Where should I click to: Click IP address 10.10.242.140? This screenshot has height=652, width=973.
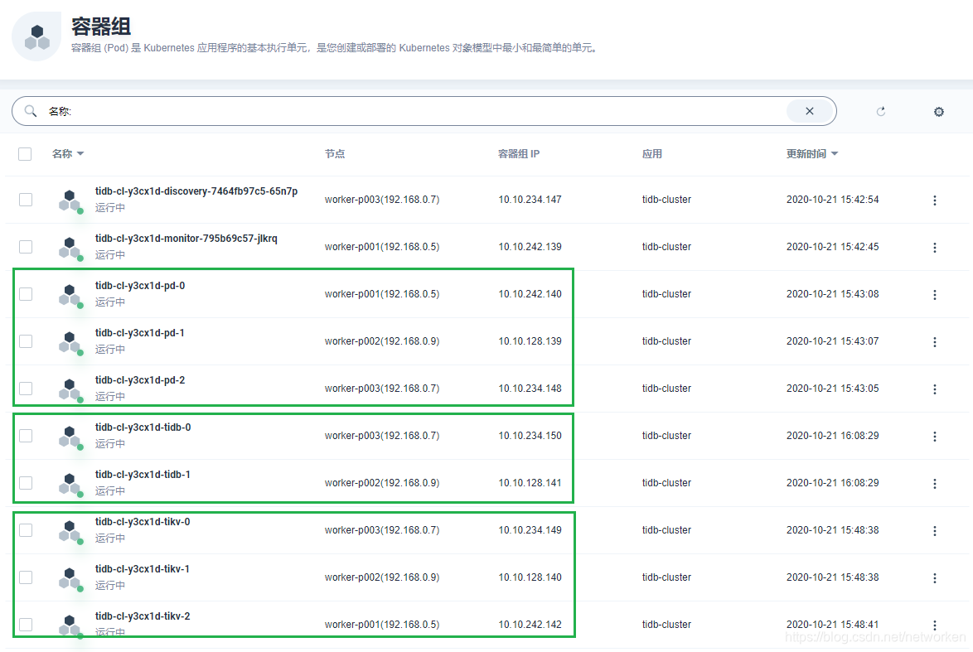coord(530,294)
